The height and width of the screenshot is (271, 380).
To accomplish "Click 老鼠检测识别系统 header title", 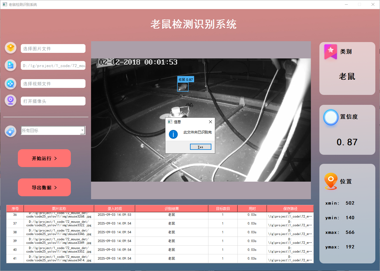I will point(193,24).
